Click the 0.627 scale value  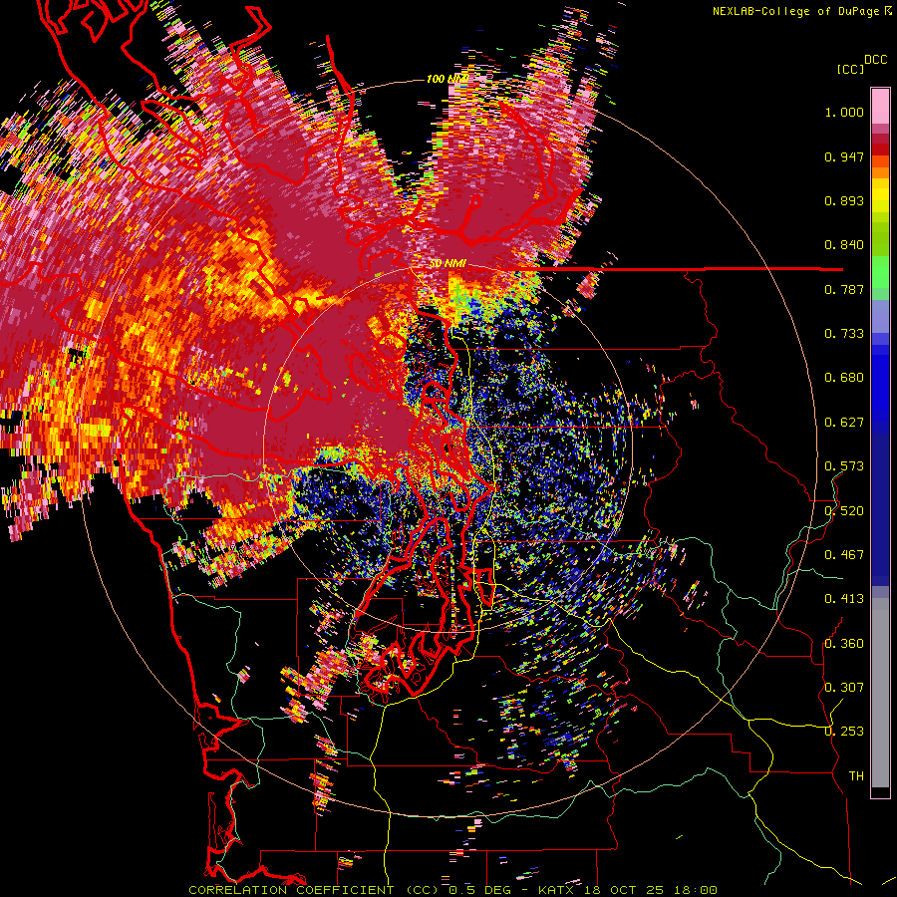pos(844,423)
